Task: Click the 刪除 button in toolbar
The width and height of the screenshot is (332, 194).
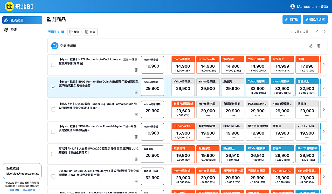Action: point(90,32)
